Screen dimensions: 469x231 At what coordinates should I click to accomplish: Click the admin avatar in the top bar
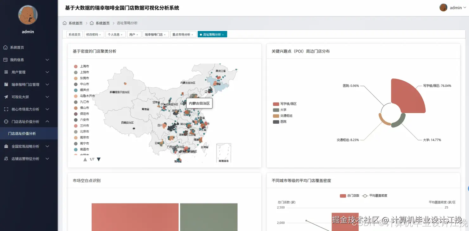(443, 8)
